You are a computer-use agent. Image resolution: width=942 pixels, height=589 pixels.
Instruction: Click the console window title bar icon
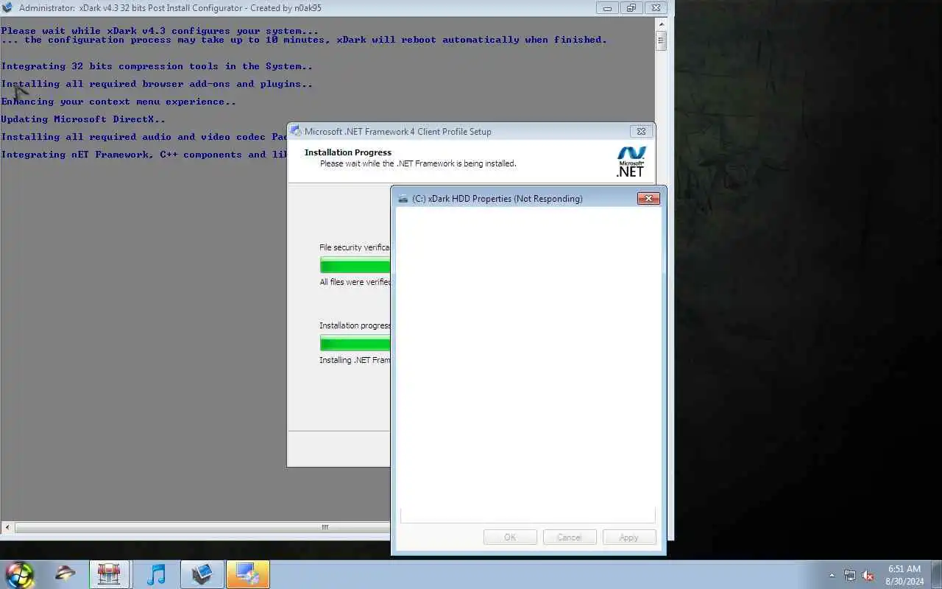coord(7,8)
